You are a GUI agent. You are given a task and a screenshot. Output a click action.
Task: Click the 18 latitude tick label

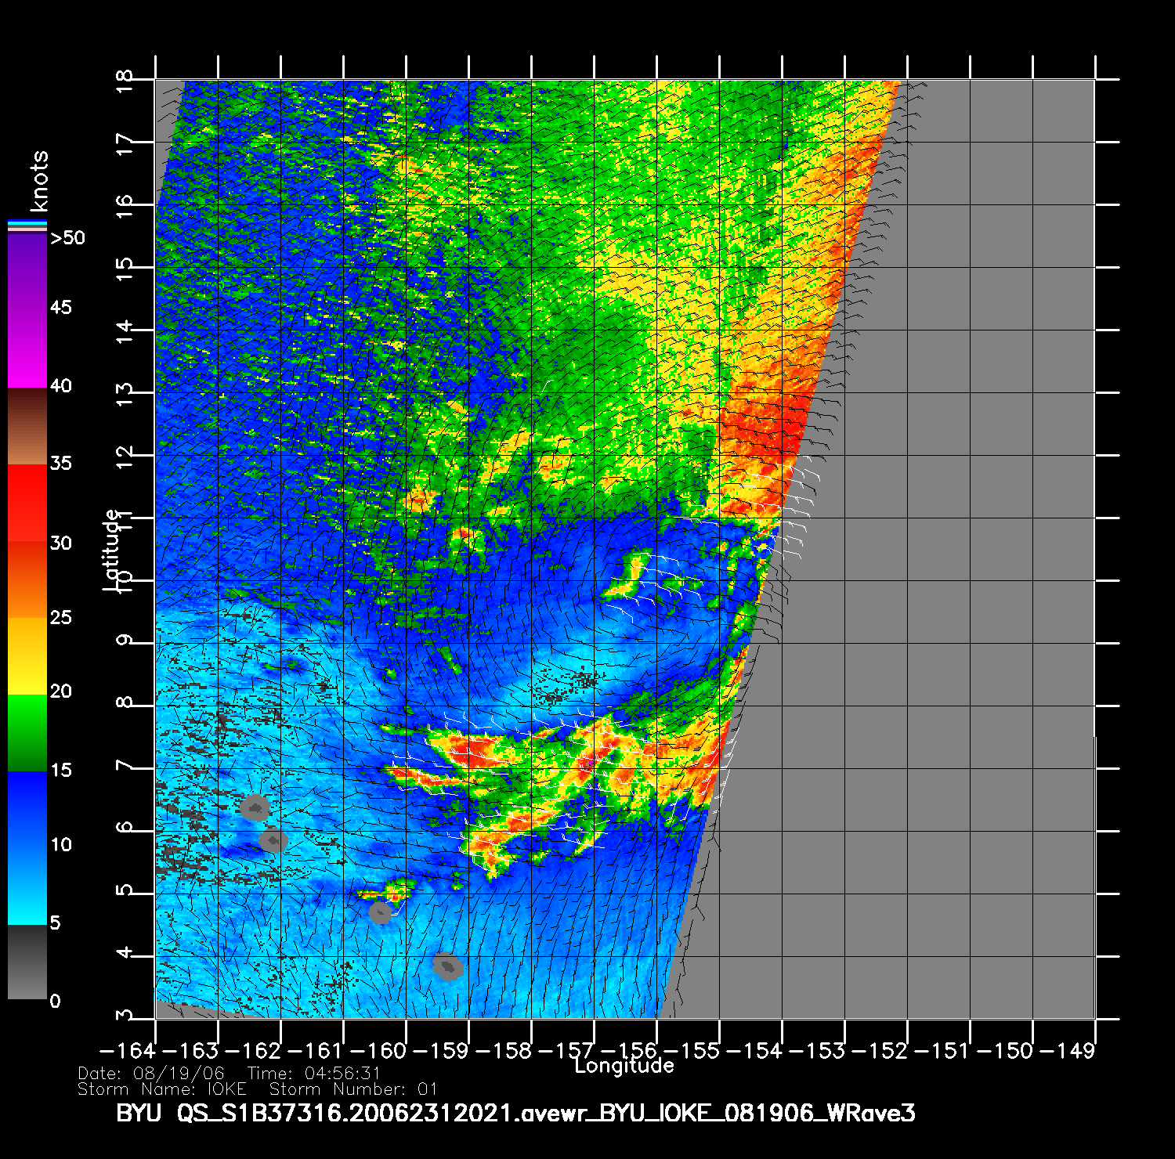tap(125, 80)
